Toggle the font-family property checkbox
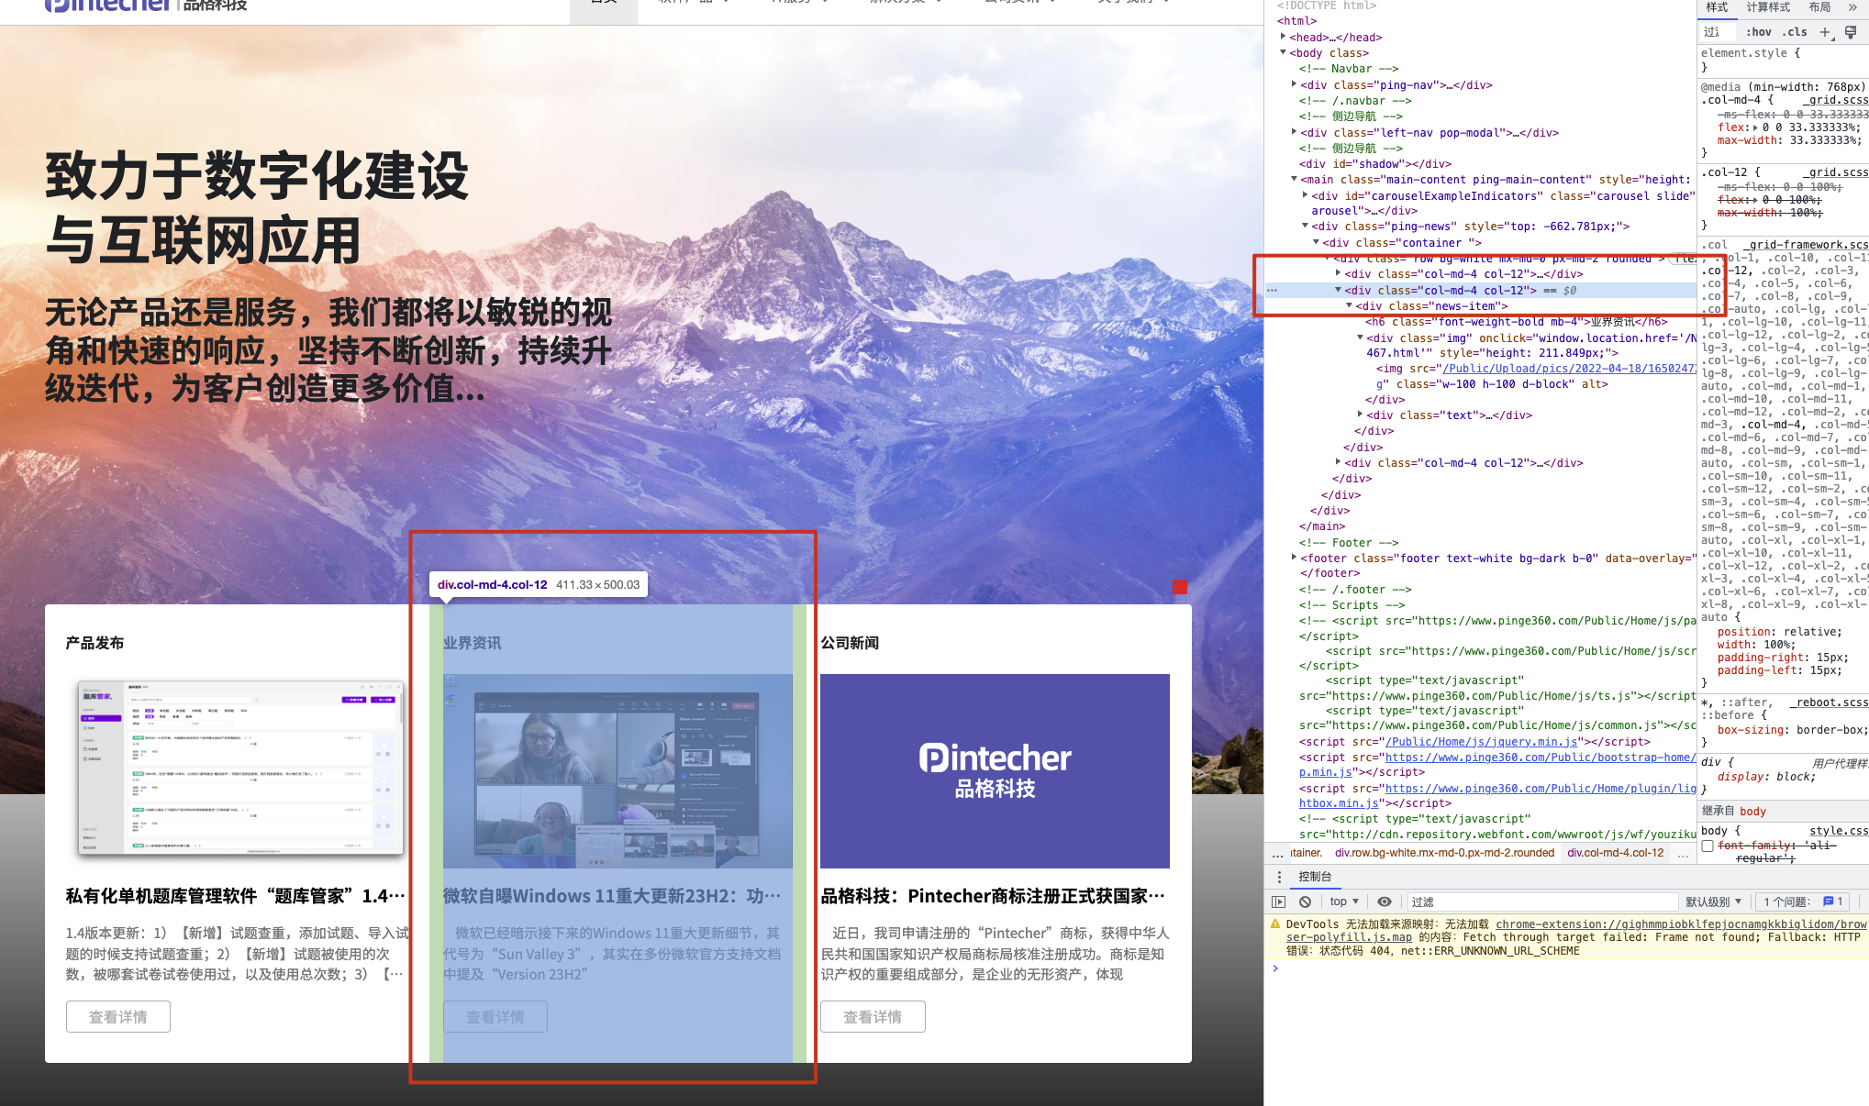Screen dimensions: 1869x1106 tap(1708, 846)
